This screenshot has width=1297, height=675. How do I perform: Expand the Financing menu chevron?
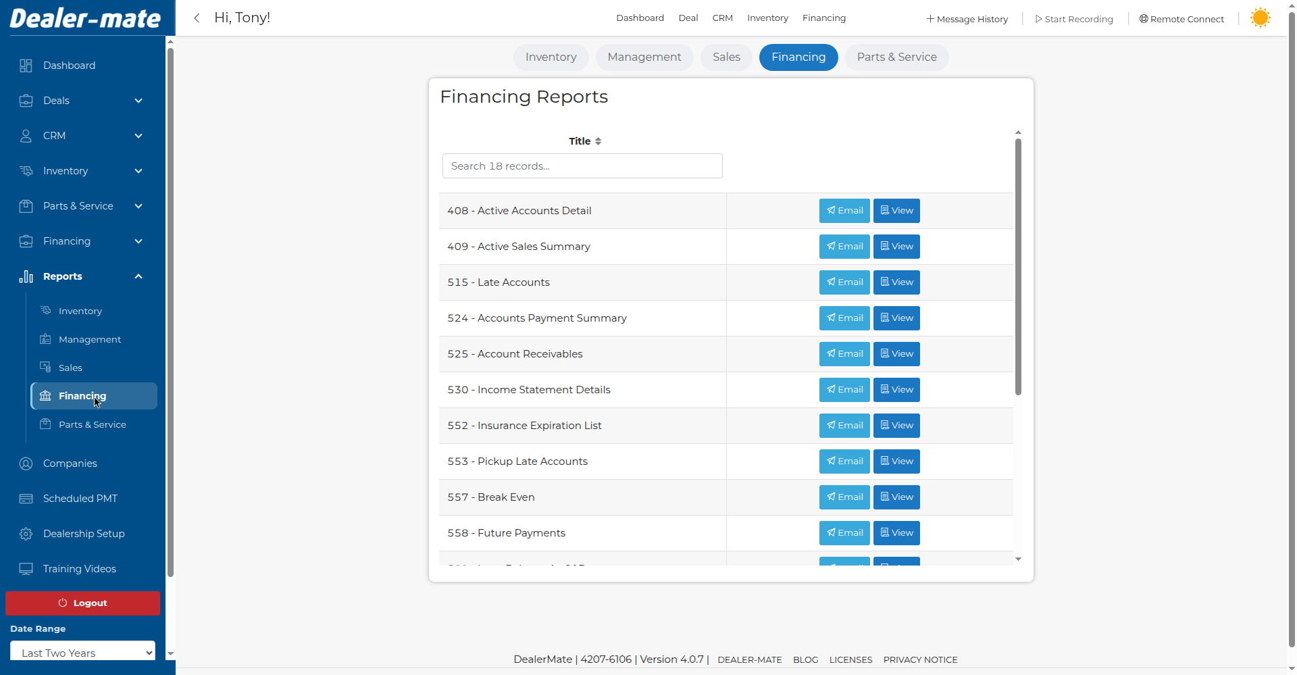coord(138,241)
